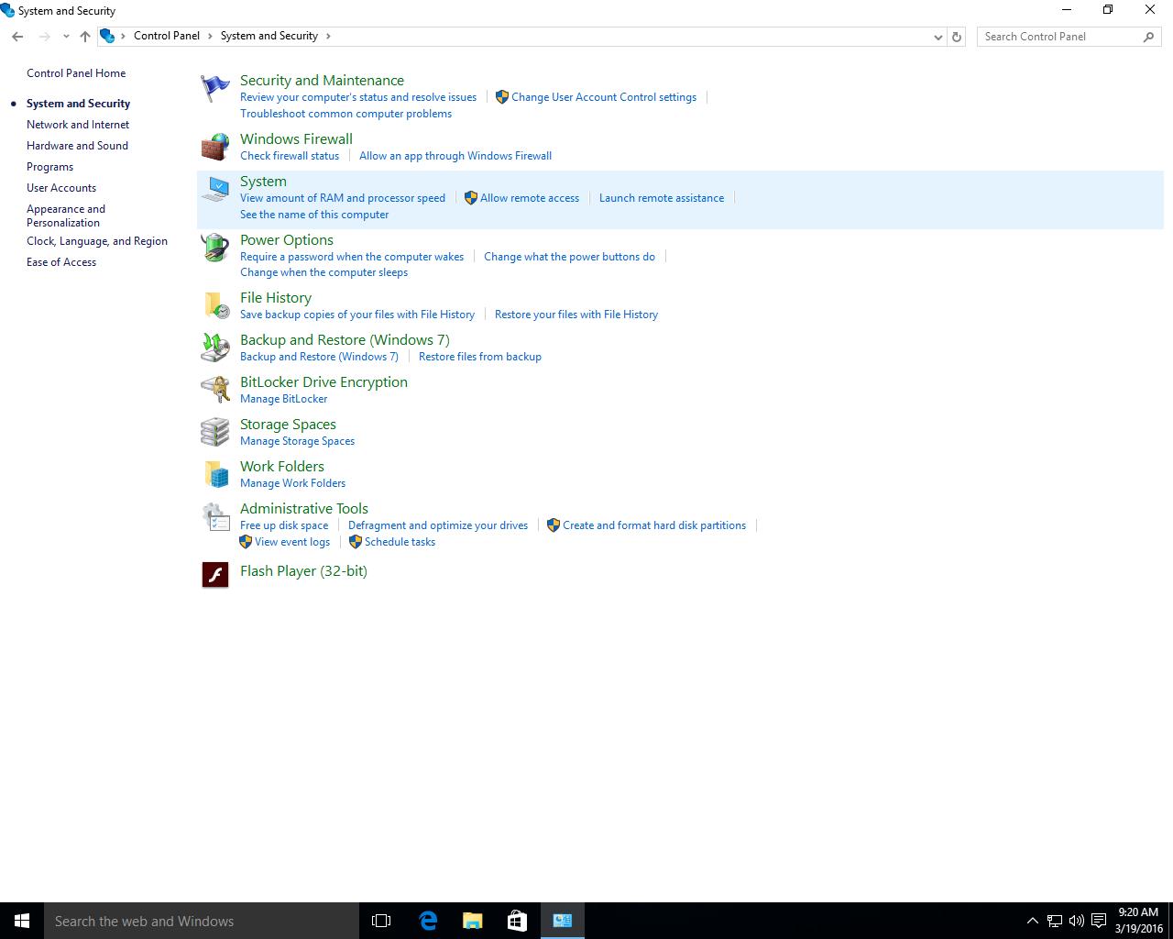Viewport: 1173px width, 939px height.
Task: Click the volume speaker tray icon
Action: (1077, 921)
